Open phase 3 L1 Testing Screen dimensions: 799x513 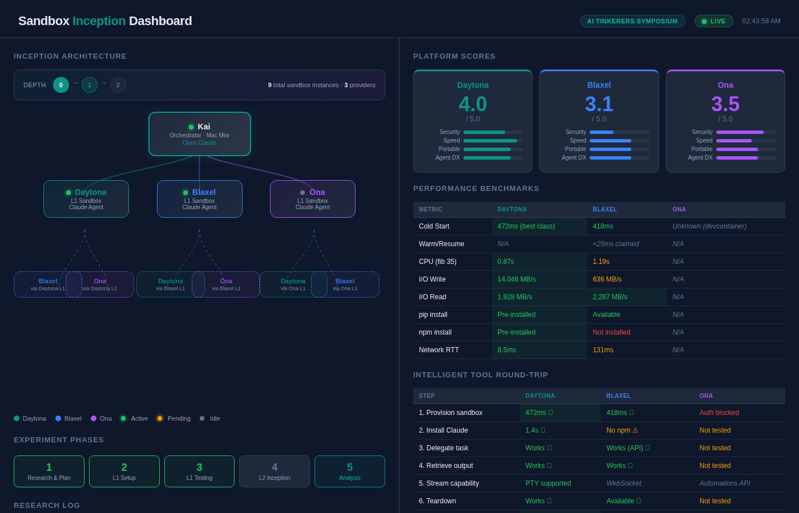199,471
